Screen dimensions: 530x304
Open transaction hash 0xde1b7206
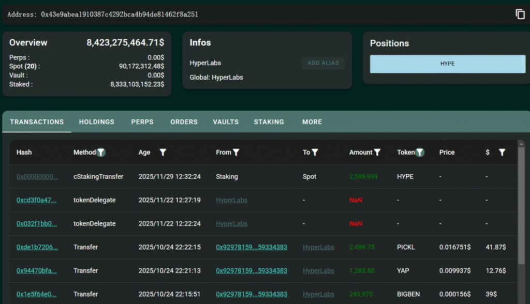(x=37, y=247)
